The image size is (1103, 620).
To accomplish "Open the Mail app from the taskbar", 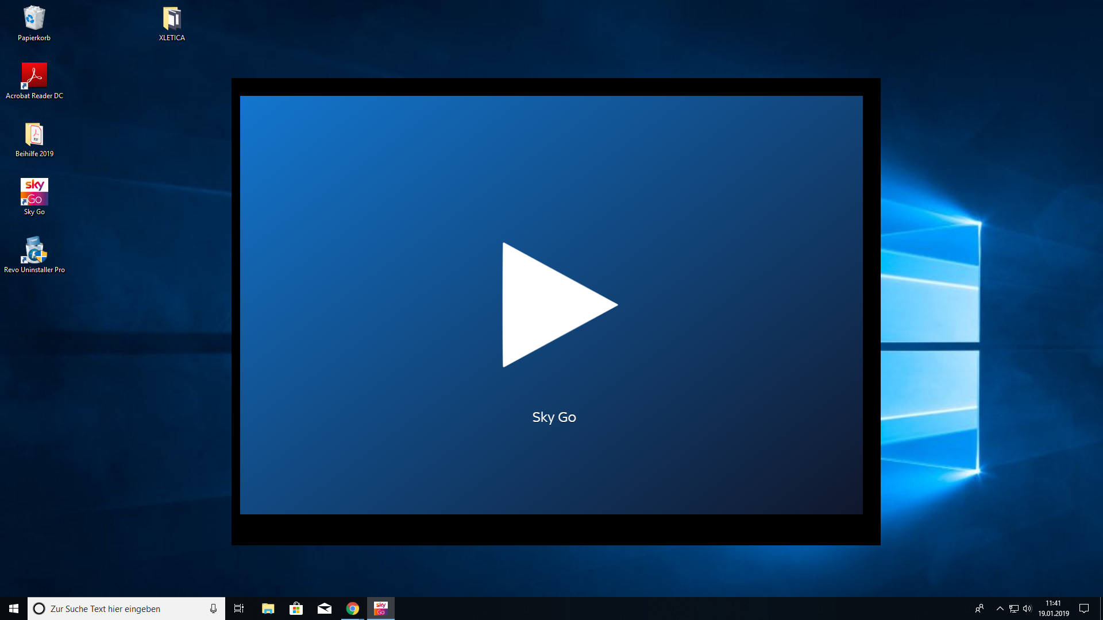I will tap(324, 609).
